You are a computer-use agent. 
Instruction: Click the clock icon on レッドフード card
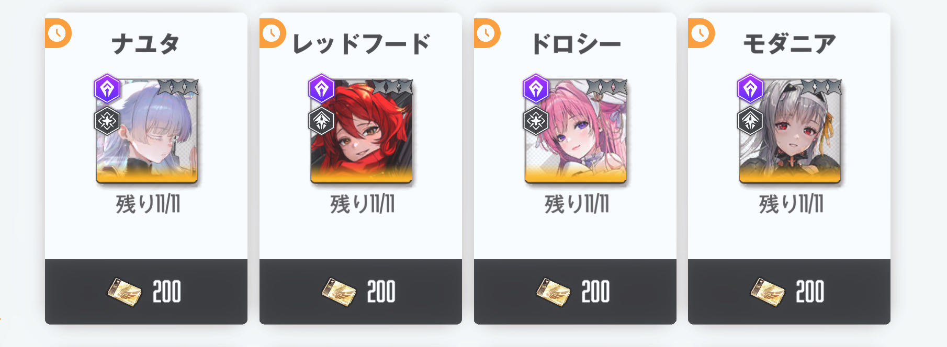tap(272, 33)
